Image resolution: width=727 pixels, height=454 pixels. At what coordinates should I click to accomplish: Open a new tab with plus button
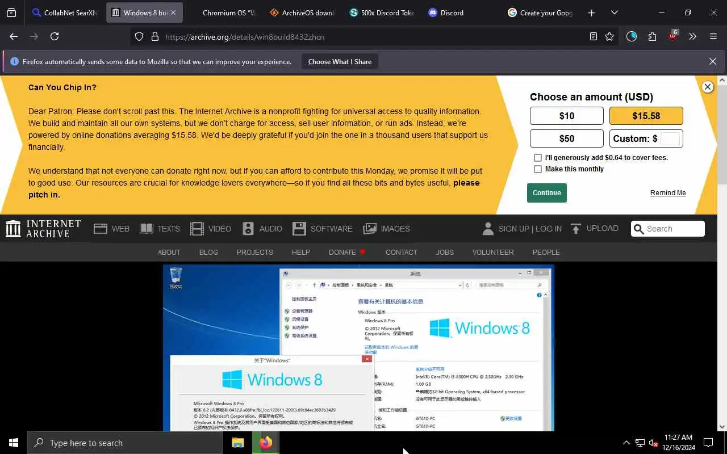click(591, 12)
